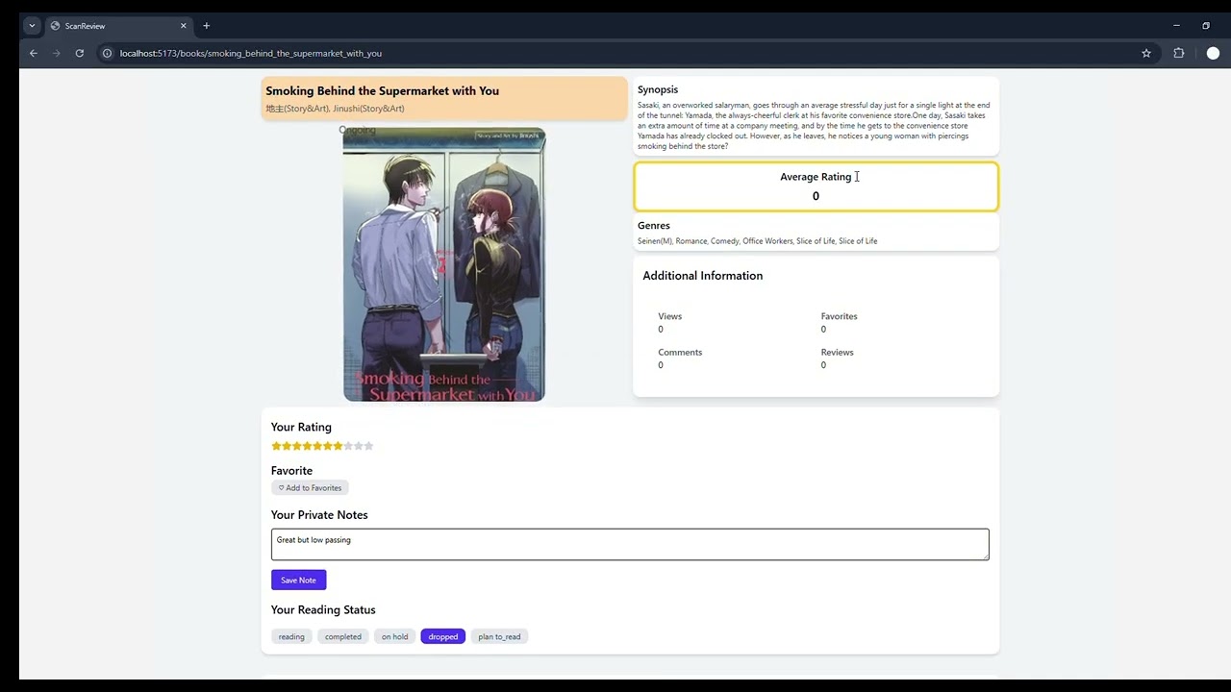Click the book title heading

(382, 90)
